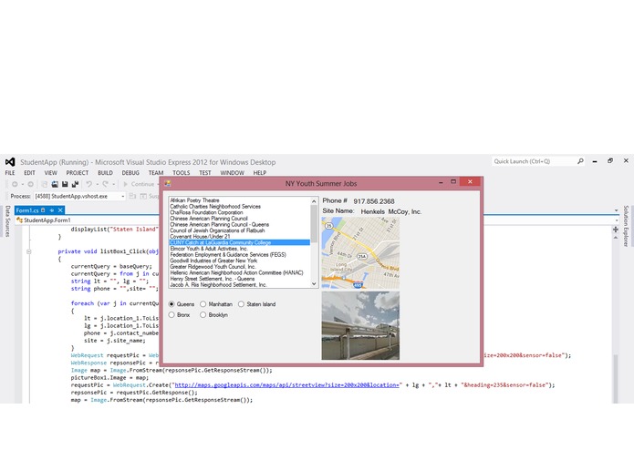The image size is (634, 450).
Task: Select the Brooklyn radio button
Action: (x=203, y=314)
